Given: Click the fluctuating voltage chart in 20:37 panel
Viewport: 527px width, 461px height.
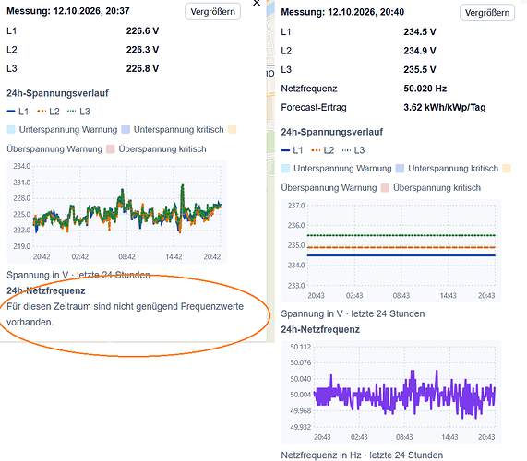Looking at the screenshot, I should (116, 212).
